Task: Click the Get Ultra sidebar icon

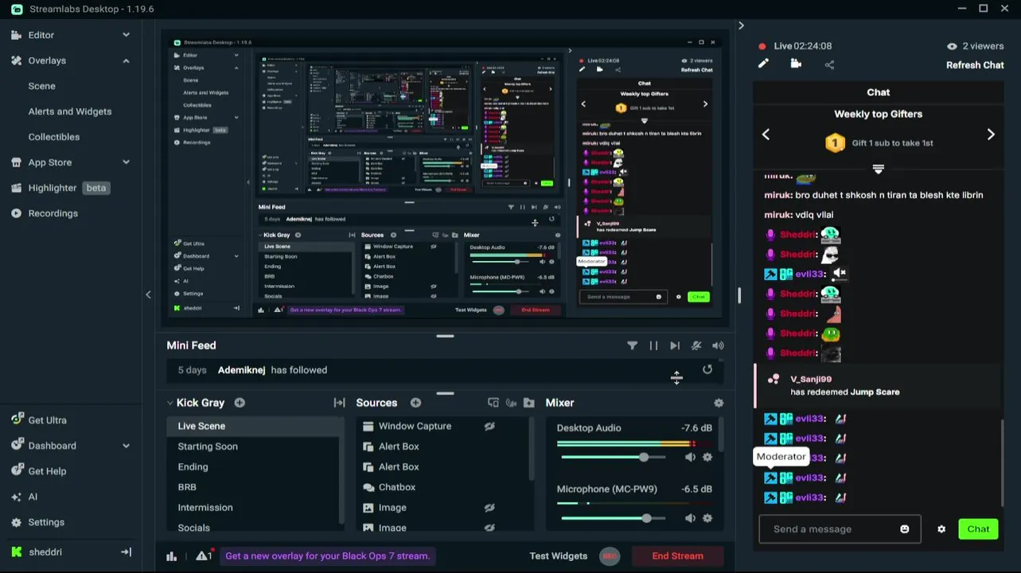Action: coord(16,420)
